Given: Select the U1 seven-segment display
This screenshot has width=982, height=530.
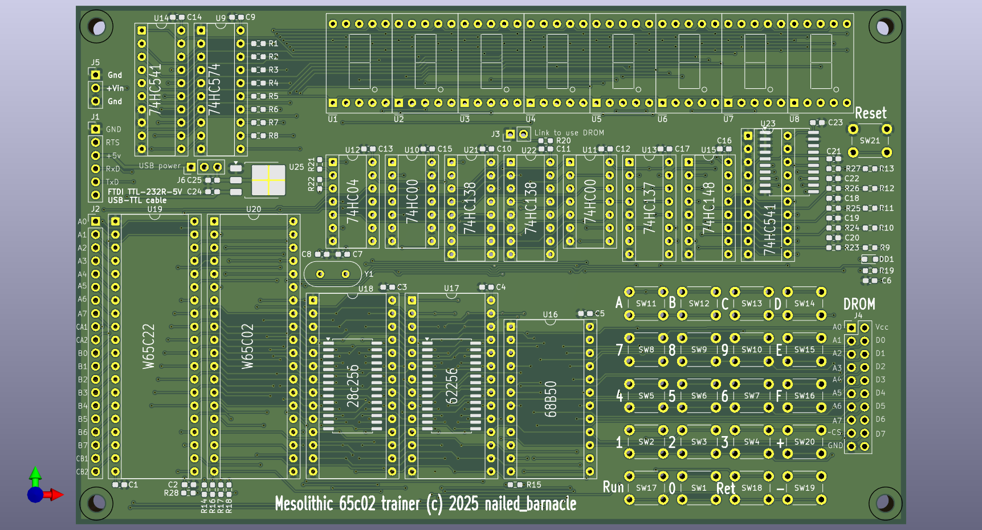Looking at the screenshot, I should tap(359, 63).
